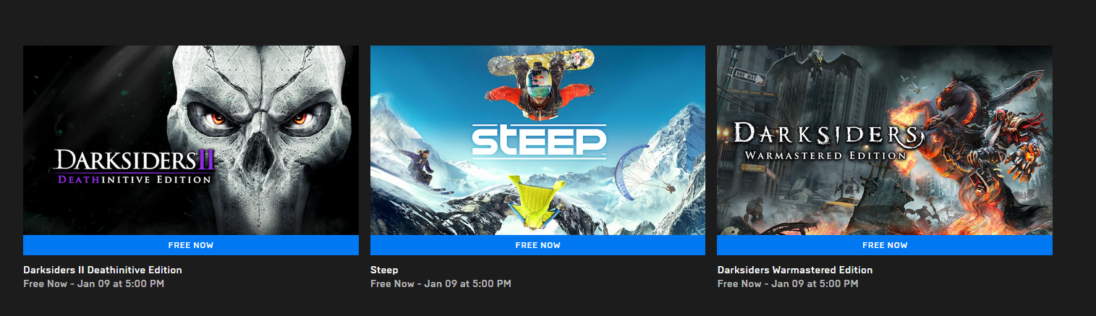1096x316 pixels.
Task: Open the Darksiders Warmastered Edition cover art
Action: click(885, 140)
